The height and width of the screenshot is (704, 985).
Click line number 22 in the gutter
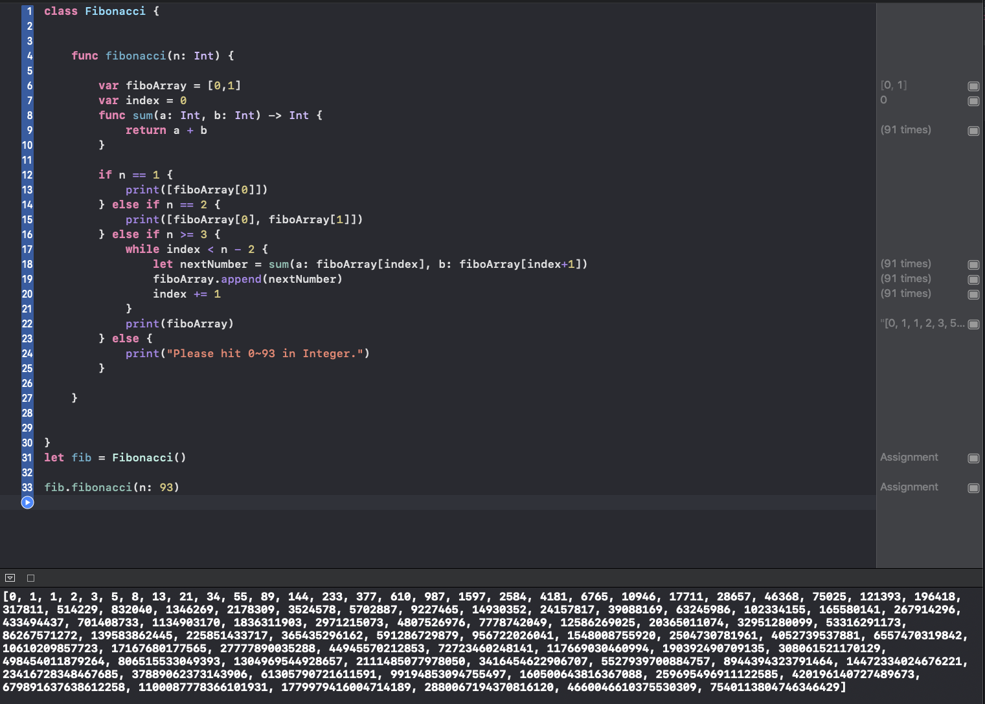[27, 324]
